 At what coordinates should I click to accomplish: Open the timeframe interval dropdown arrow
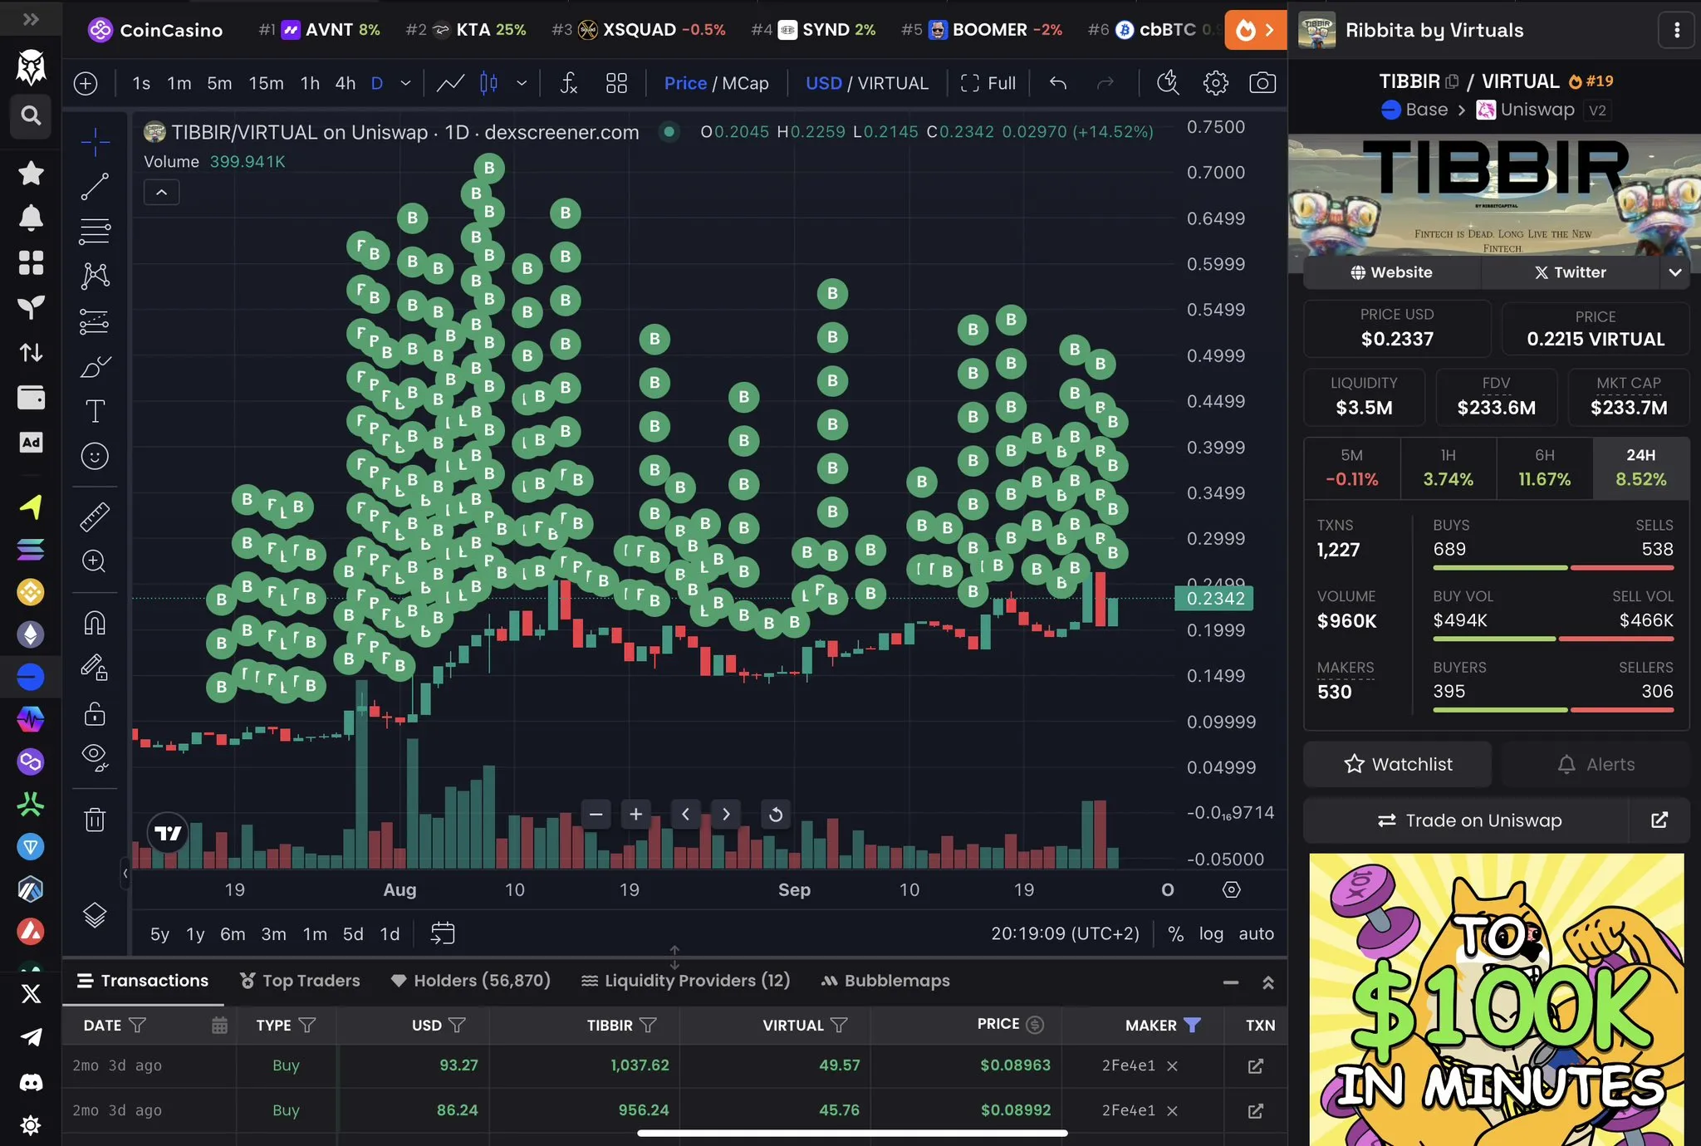405,83
